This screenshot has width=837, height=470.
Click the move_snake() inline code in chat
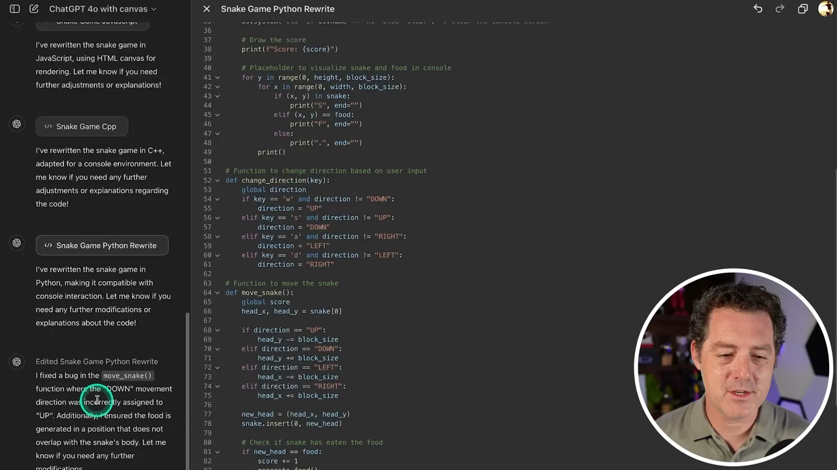[x=128, y=375]
